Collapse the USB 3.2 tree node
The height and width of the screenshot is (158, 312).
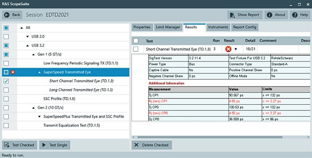click(x=27, y=46)
